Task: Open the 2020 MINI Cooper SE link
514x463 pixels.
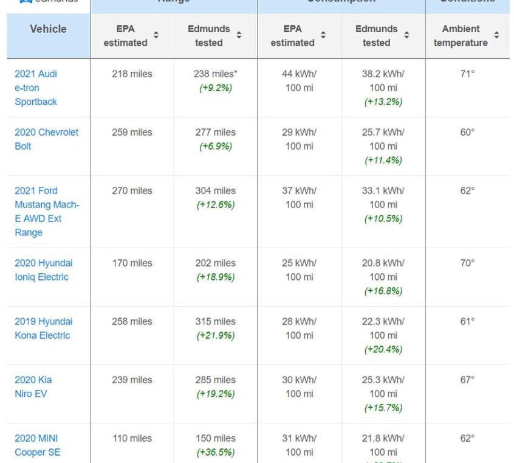Action: click(x=38, y=445)
